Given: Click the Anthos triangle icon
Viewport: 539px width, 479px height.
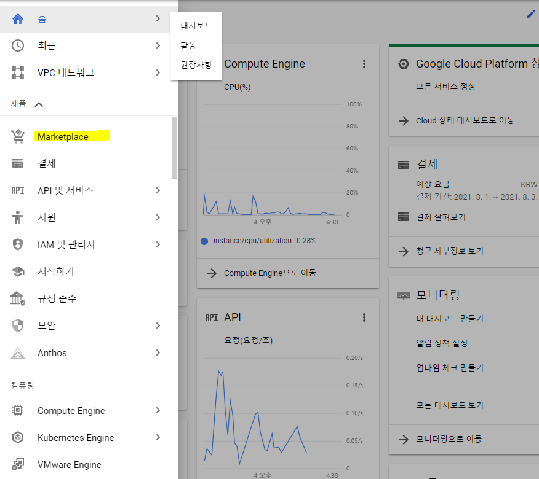Looking at the screenshot, I should click(x=18, y=352).
